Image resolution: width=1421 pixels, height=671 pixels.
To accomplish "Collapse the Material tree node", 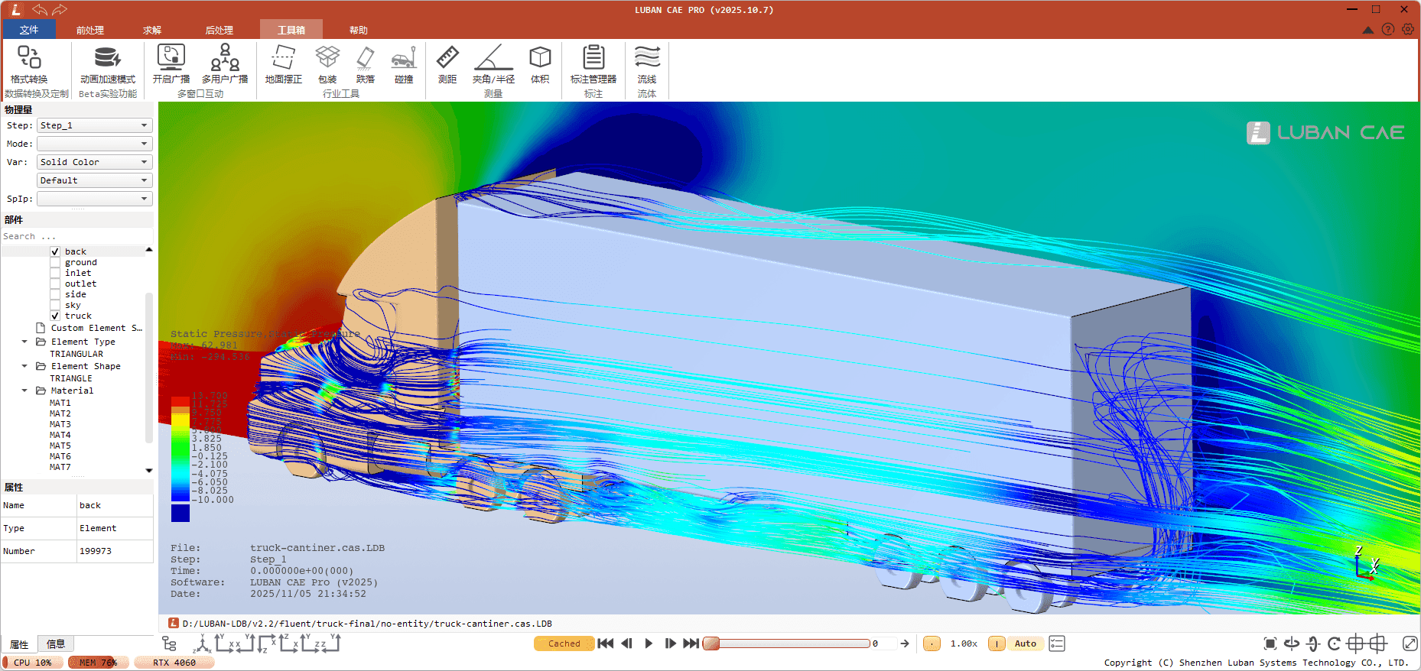I will 24,391.
